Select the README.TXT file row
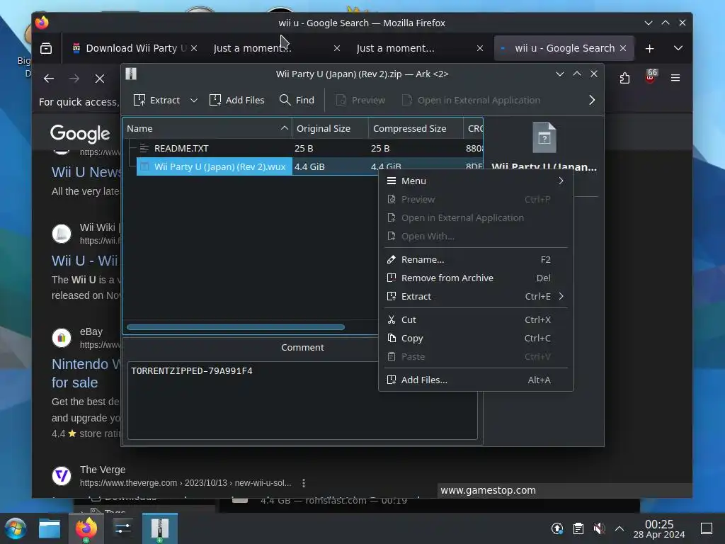The width and height of the screenshot is (725, 544). 303,149
